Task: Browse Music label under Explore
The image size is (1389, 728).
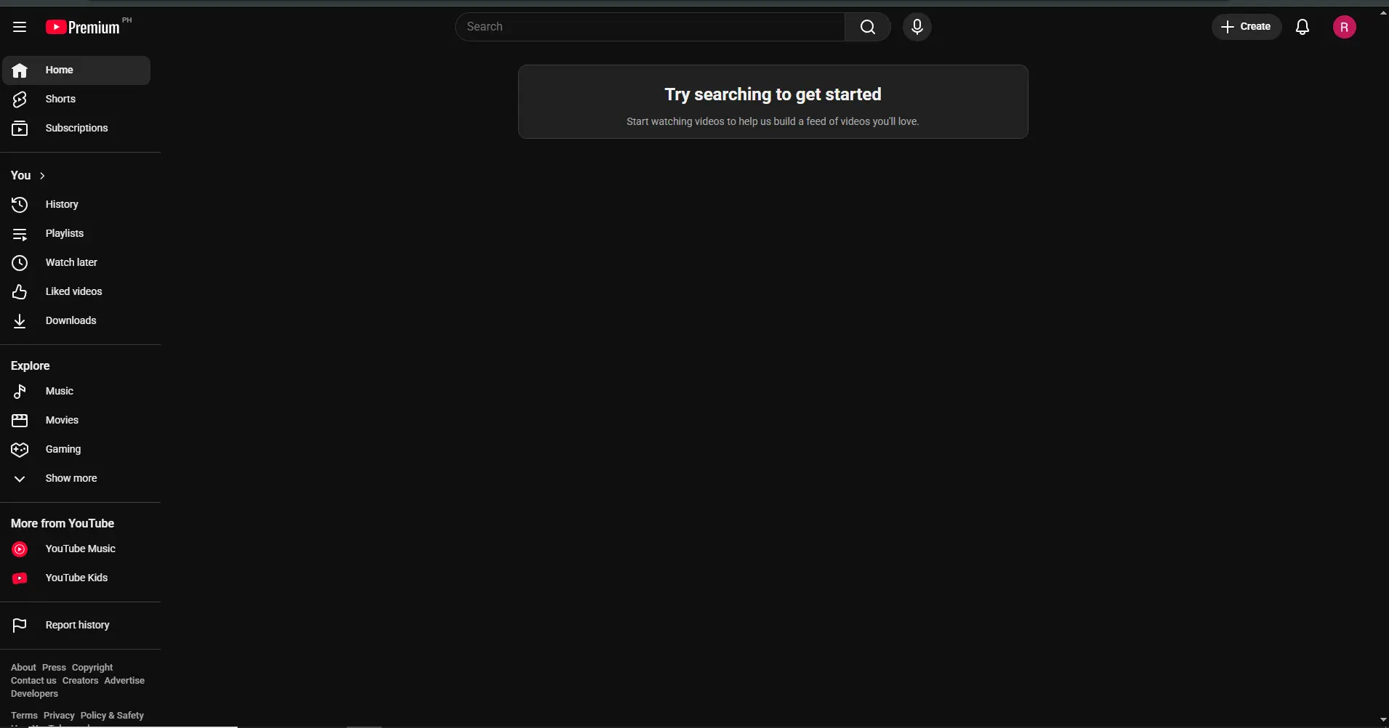Action: point(60,392)
